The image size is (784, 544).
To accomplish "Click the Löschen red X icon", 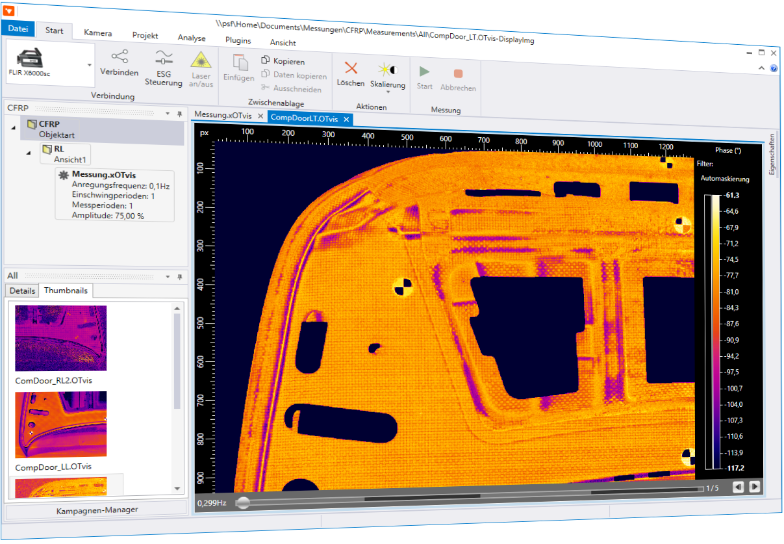I will click(x=351, y=68).
